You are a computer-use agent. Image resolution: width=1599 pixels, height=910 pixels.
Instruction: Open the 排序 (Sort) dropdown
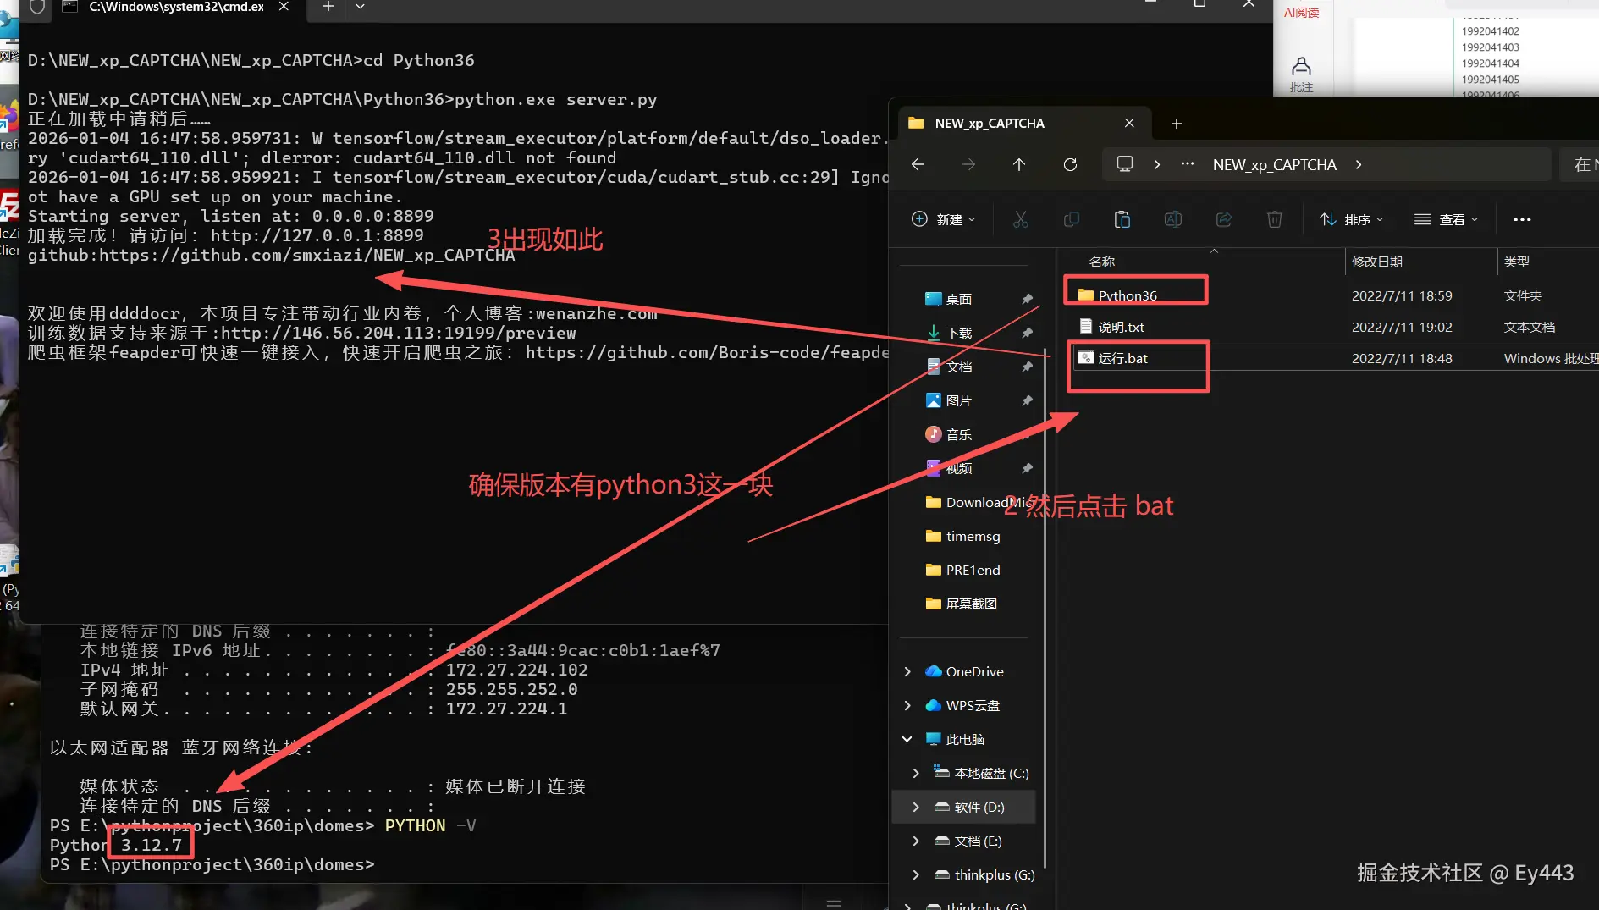pyautogui.click(x=1352, y=219)
